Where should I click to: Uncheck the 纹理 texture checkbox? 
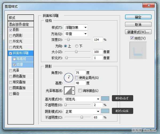(14, 65)
